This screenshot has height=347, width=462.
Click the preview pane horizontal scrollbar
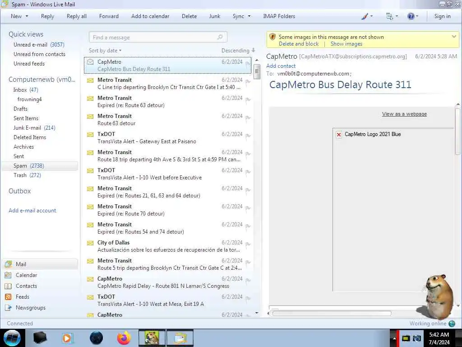[x=332, y=314]
